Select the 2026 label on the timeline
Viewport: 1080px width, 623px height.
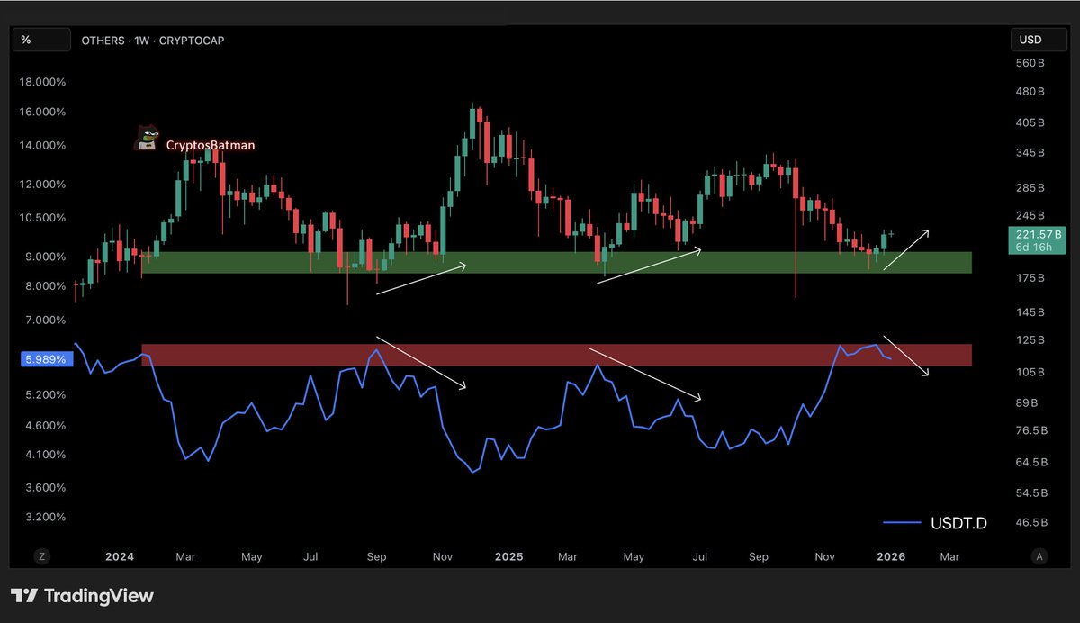pos(890,556)
